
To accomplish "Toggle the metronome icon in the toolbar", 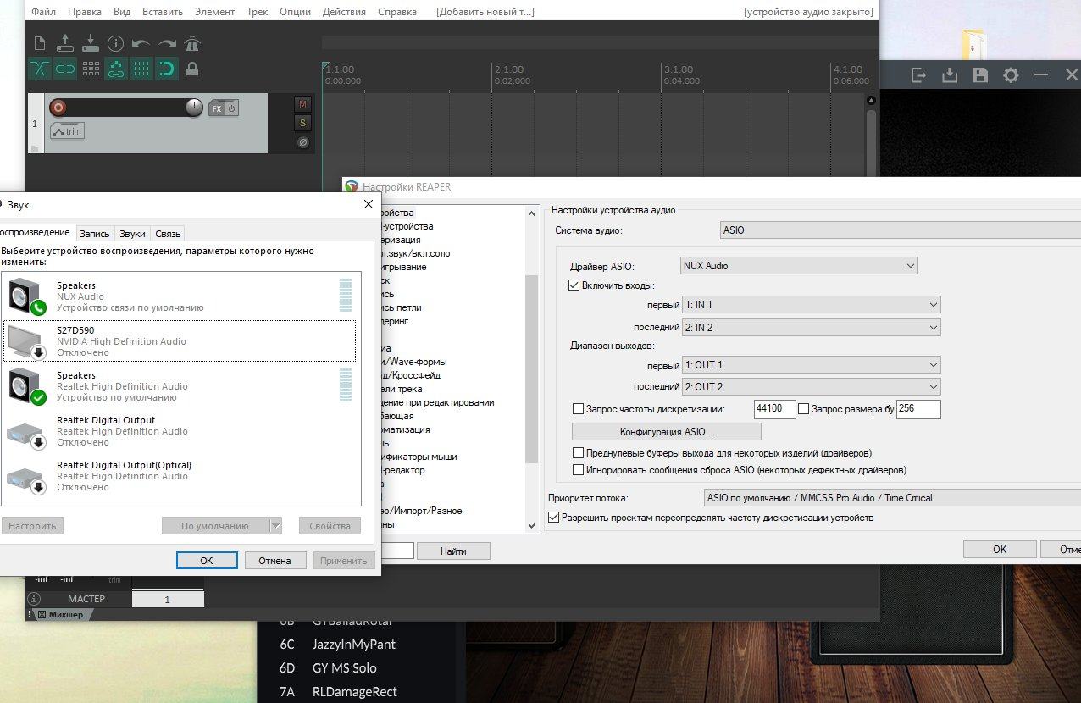I will tap(192, 44).
